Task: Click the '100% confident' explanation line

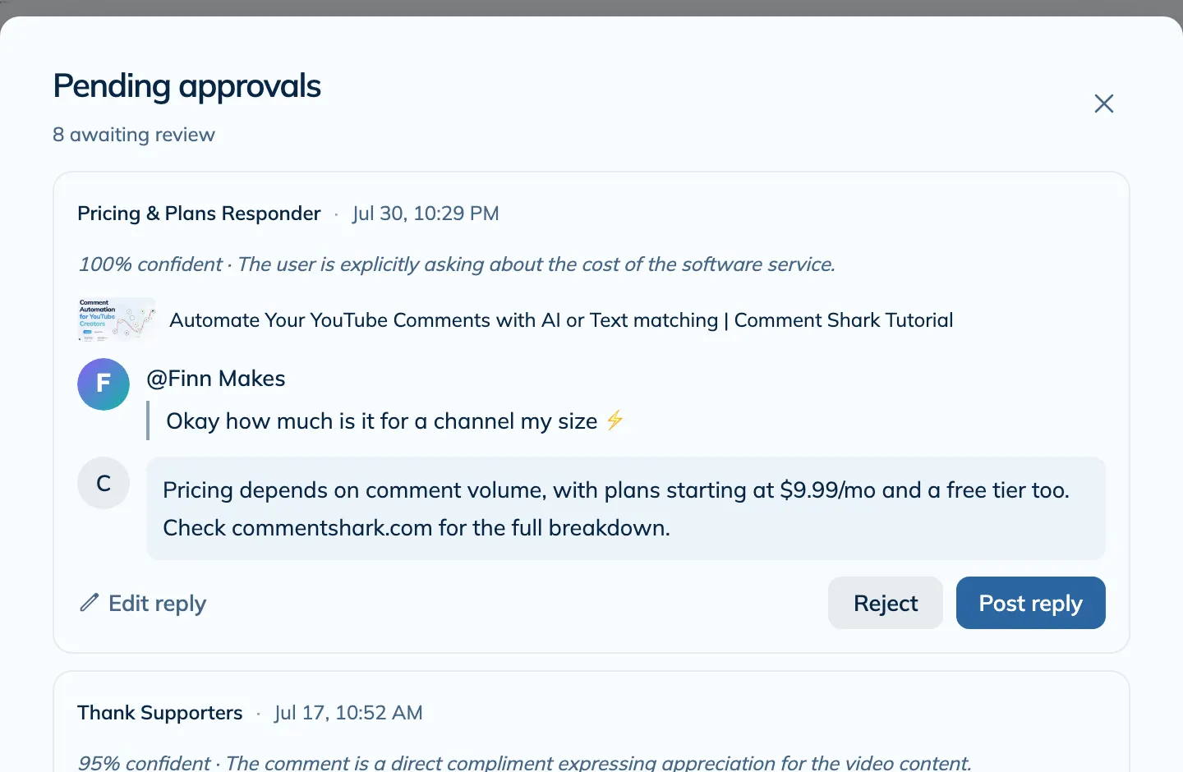Action: (x=457, y=264)
